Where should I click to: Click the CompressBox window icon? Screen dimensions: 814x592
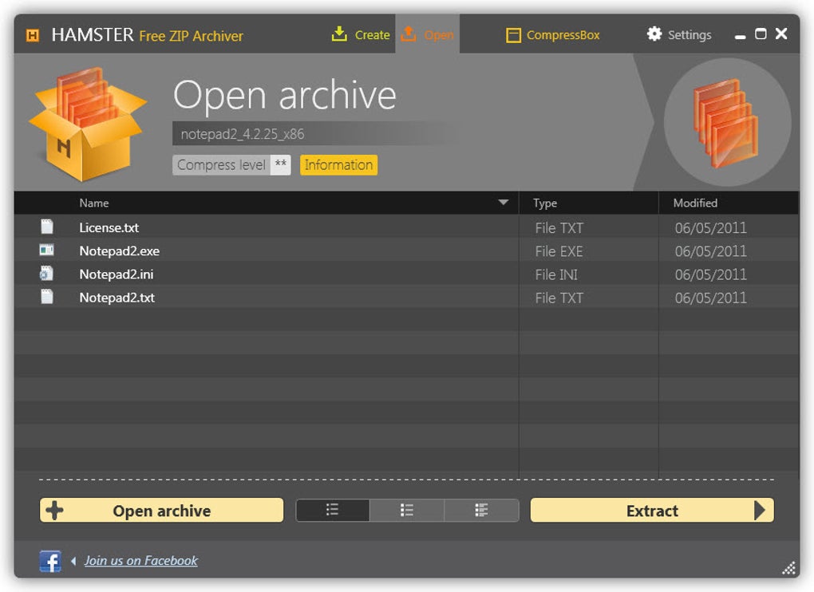pos(513,35)
